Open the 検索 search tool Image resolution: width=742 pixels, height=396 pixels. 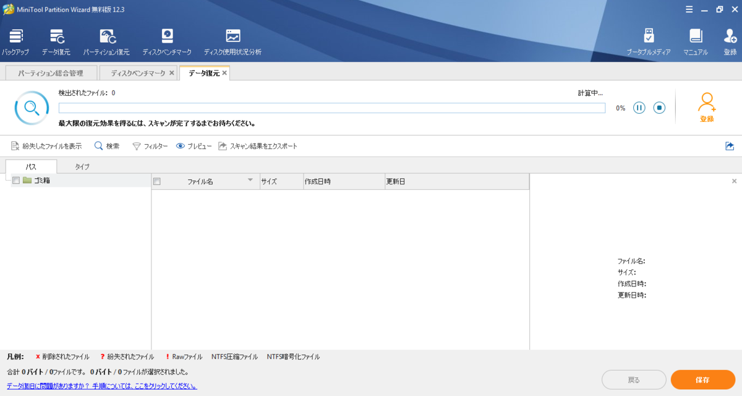click(106, 146)
